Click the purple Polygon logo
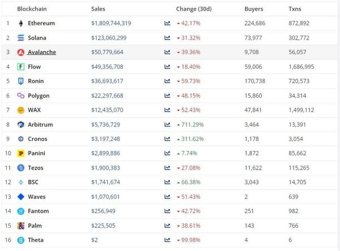 coord(21,96)
